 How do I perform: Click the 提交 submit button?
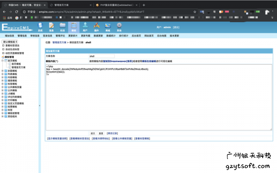click(x=93, y=133)
